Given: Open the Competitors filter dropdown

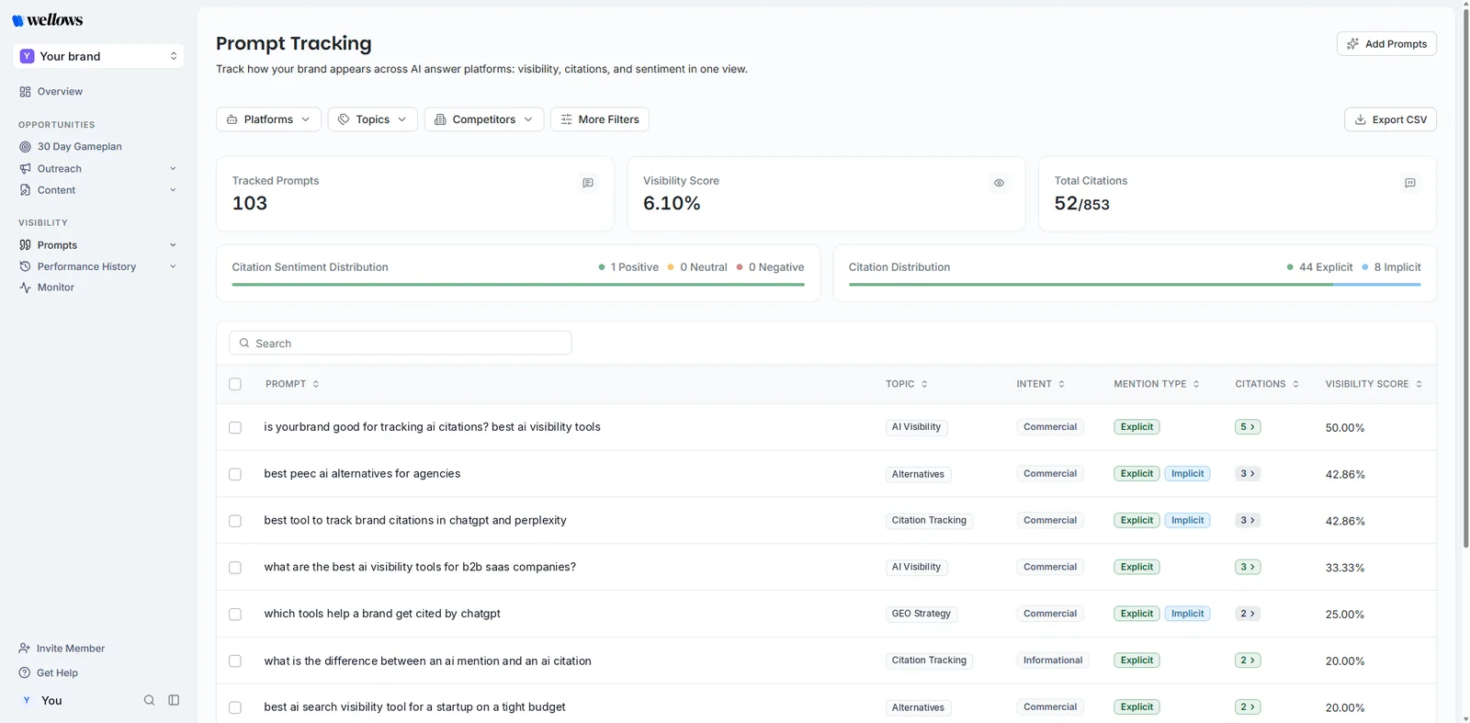Looking at the screenshot, I should point(483,119).
